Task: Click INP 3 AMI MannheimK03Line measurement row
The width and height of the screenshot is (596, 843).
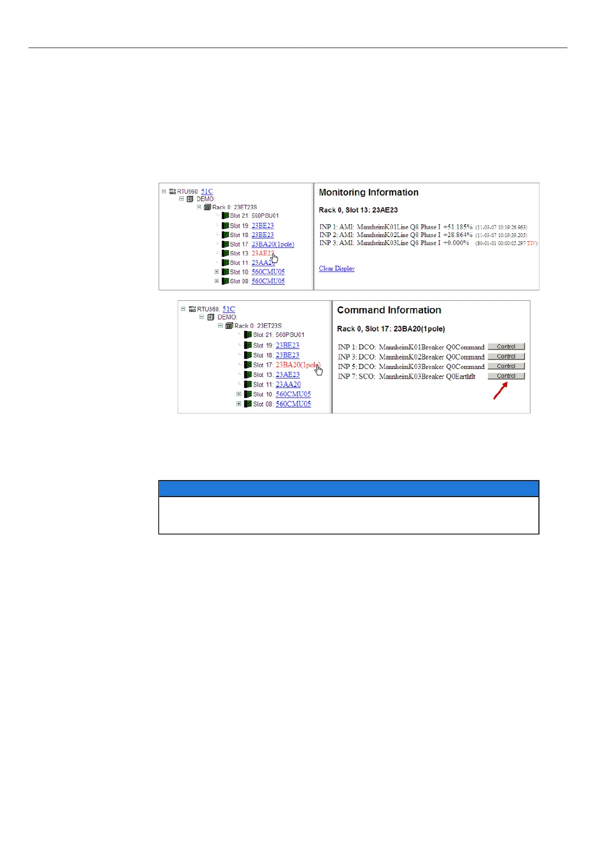Action: [x=428, y=243]
